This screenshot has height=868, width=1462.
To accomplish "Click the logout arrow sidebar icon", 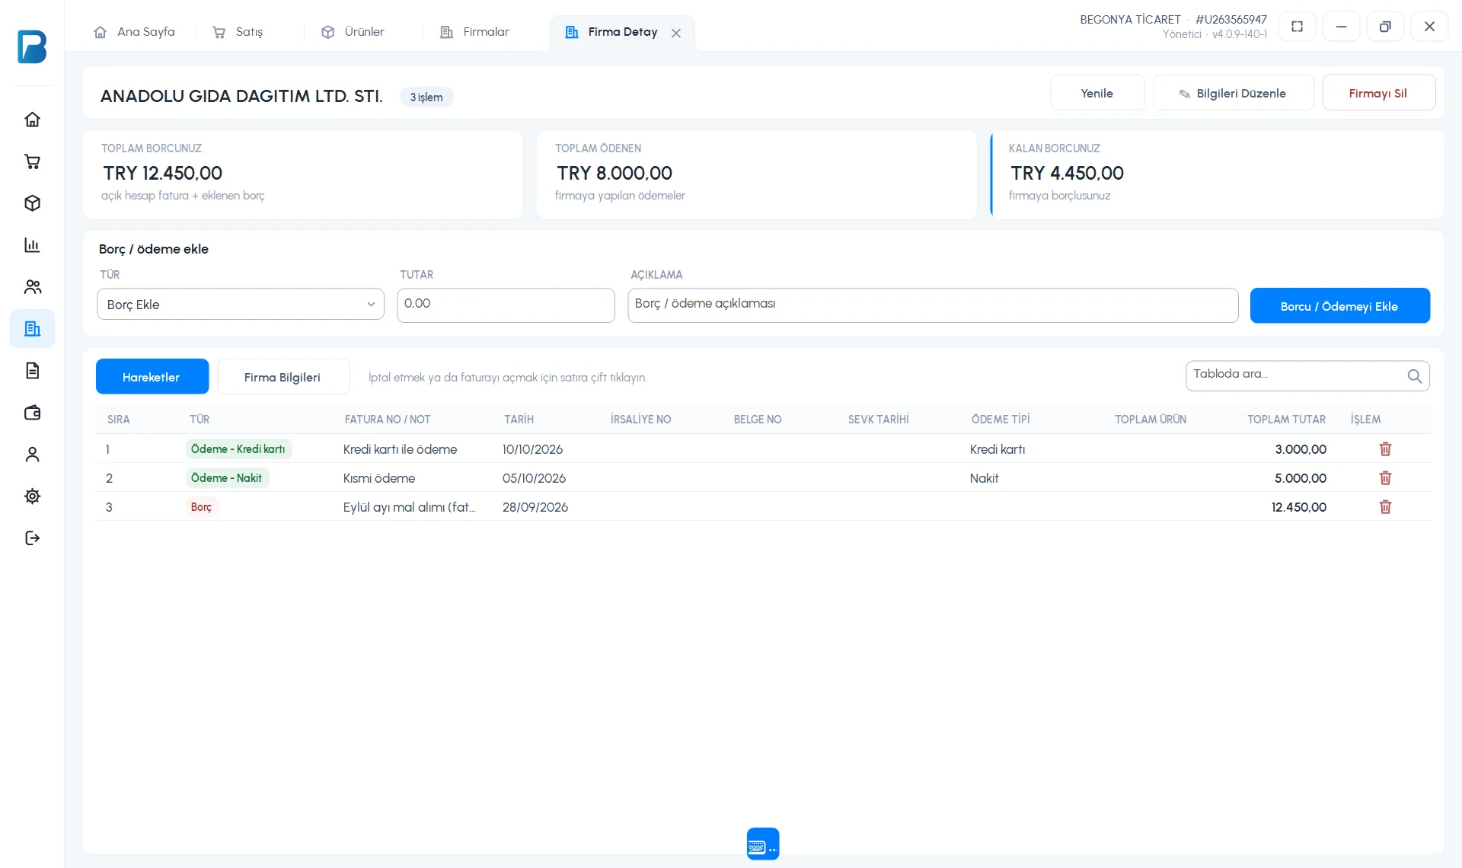I will click(32, 538).
